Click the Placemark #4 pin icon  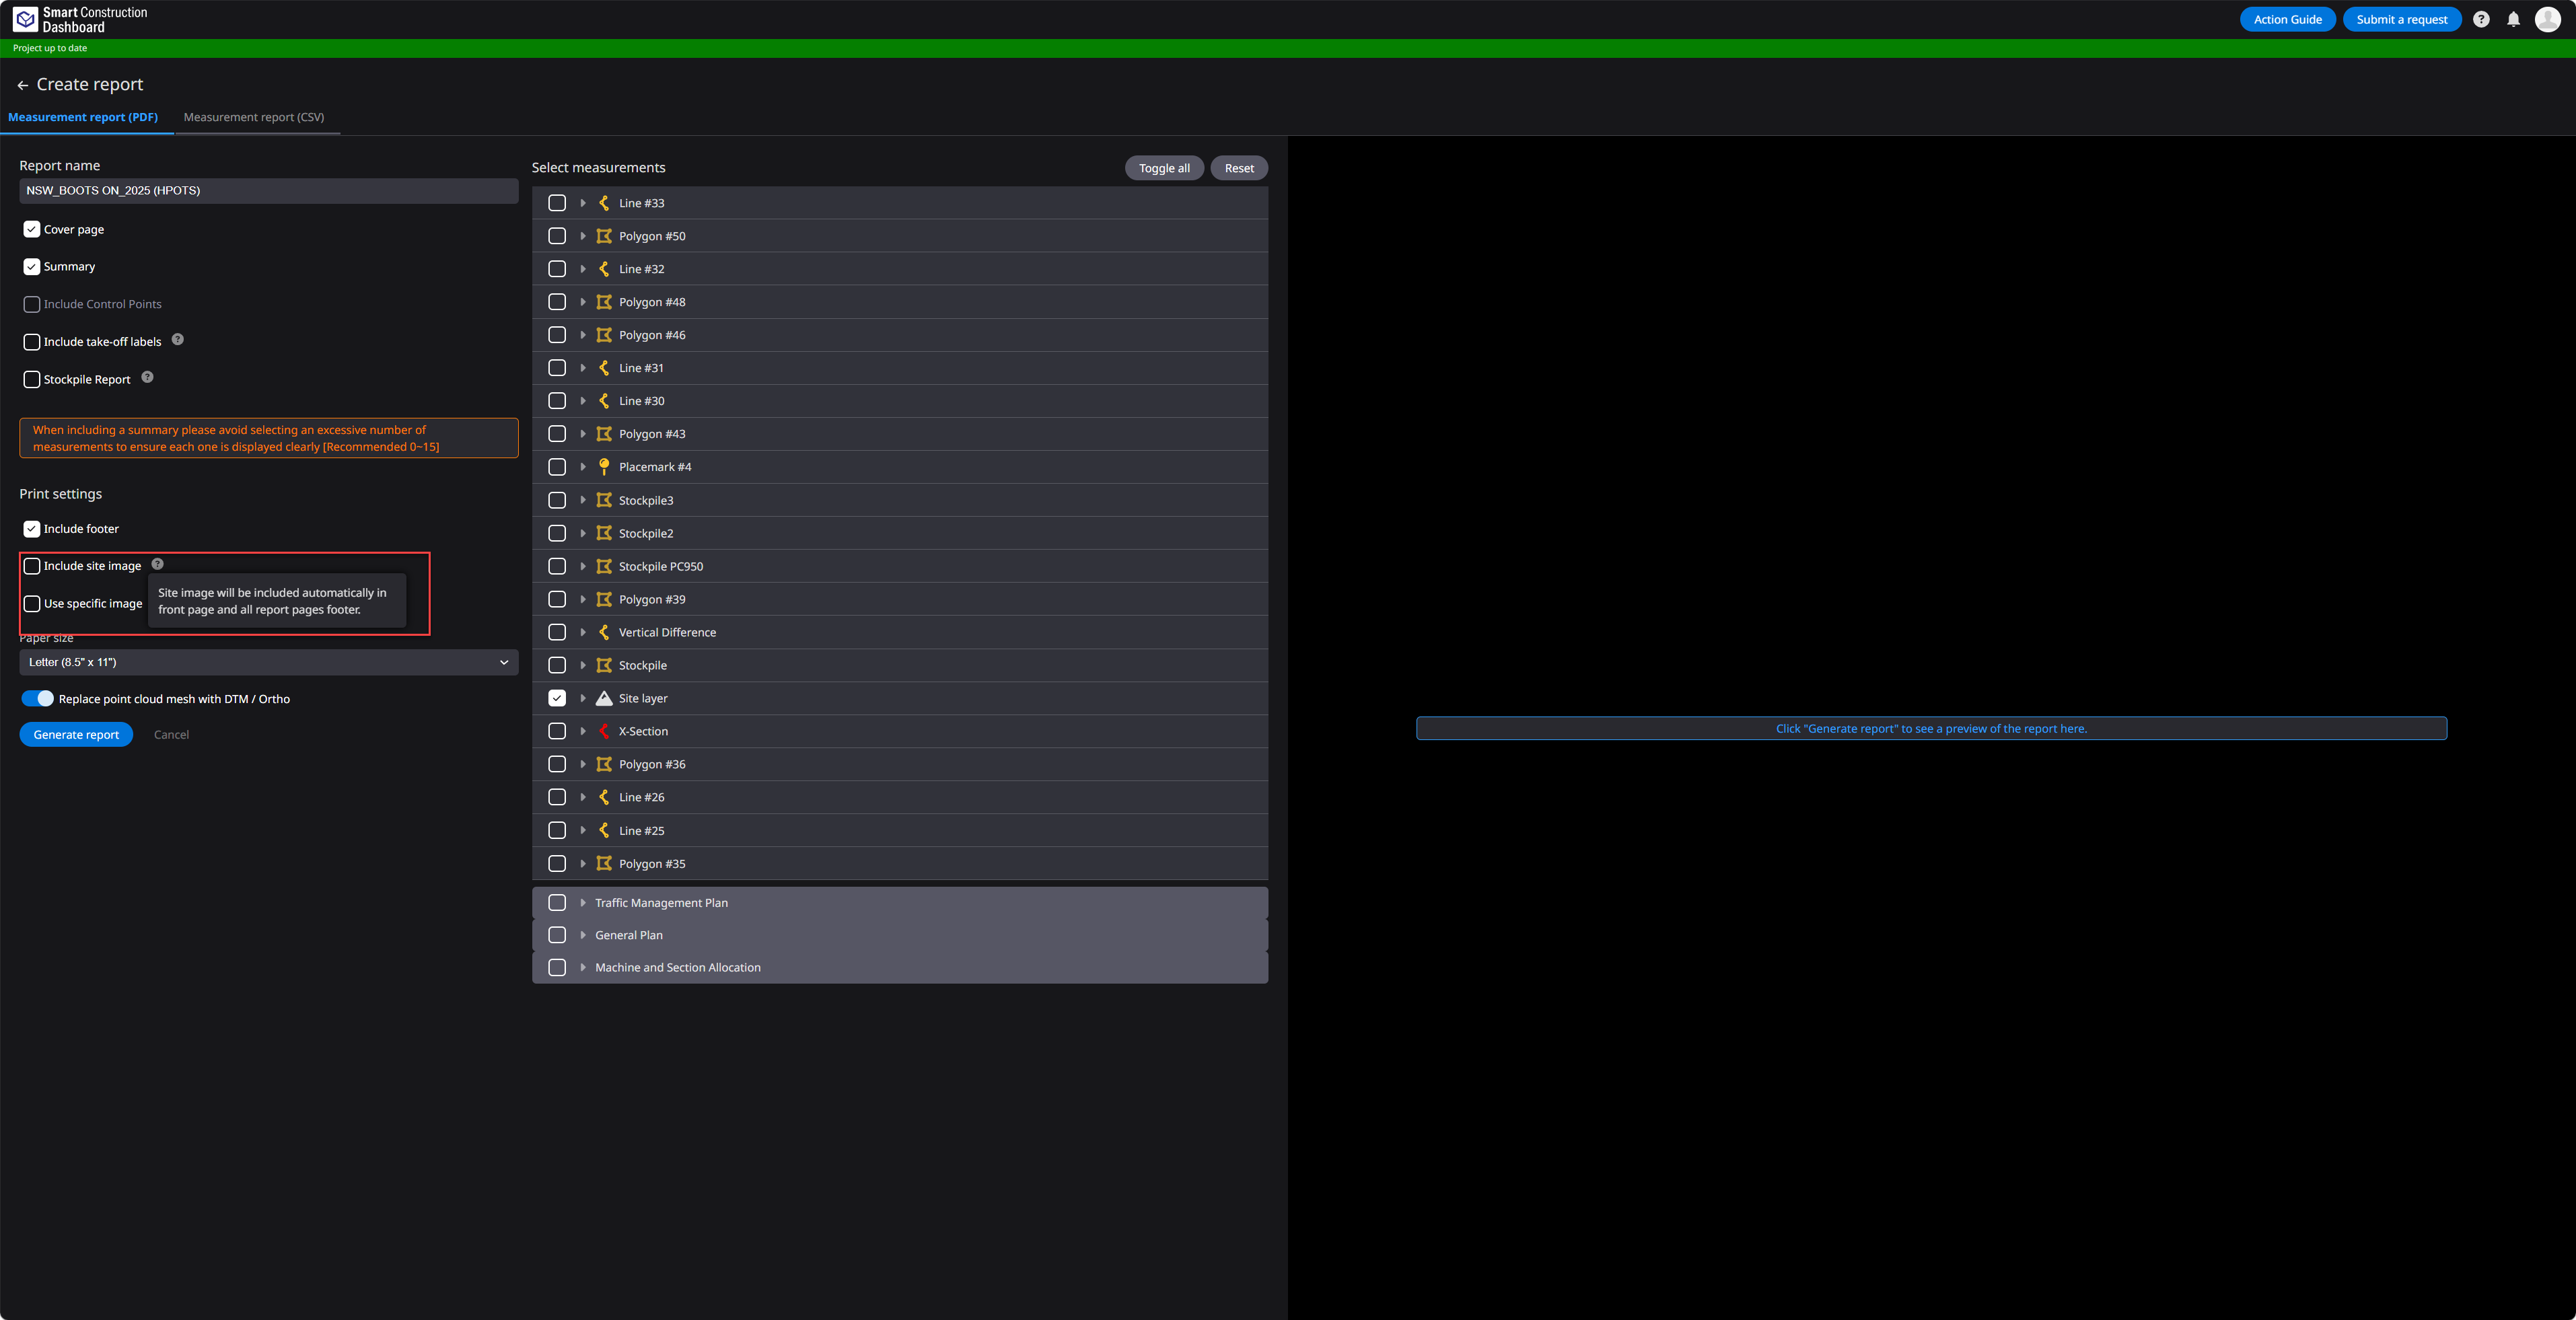point(604,467)
